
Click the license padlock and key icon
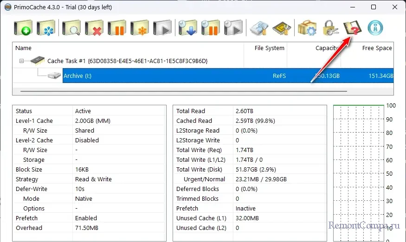tap(329, 28)
